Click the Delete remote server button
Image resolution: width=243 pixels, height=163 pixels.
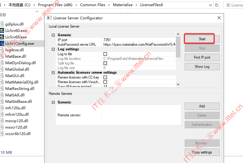tap(202, 115)
